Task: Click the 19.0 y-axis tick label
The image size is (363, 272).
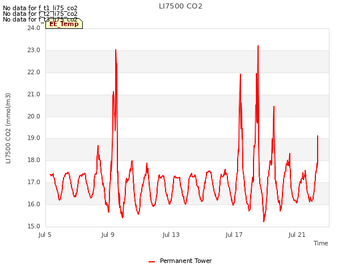Action: [34, 138]
